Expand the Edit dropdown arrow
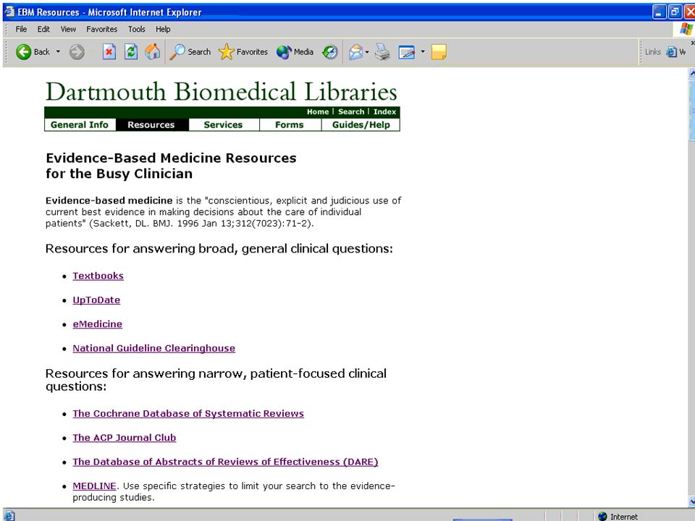The image size is (695, 521). [422, 52]
